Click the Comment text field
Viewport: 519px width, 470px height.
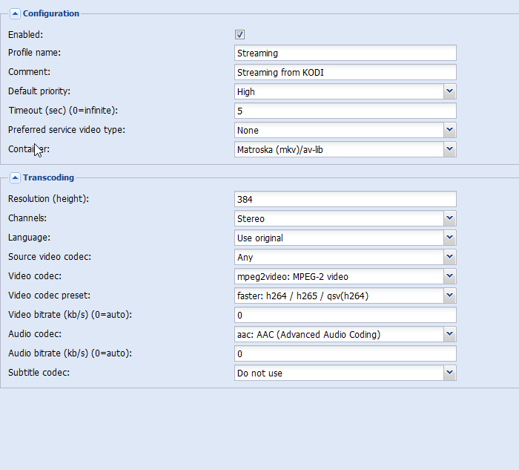point(345,72)
